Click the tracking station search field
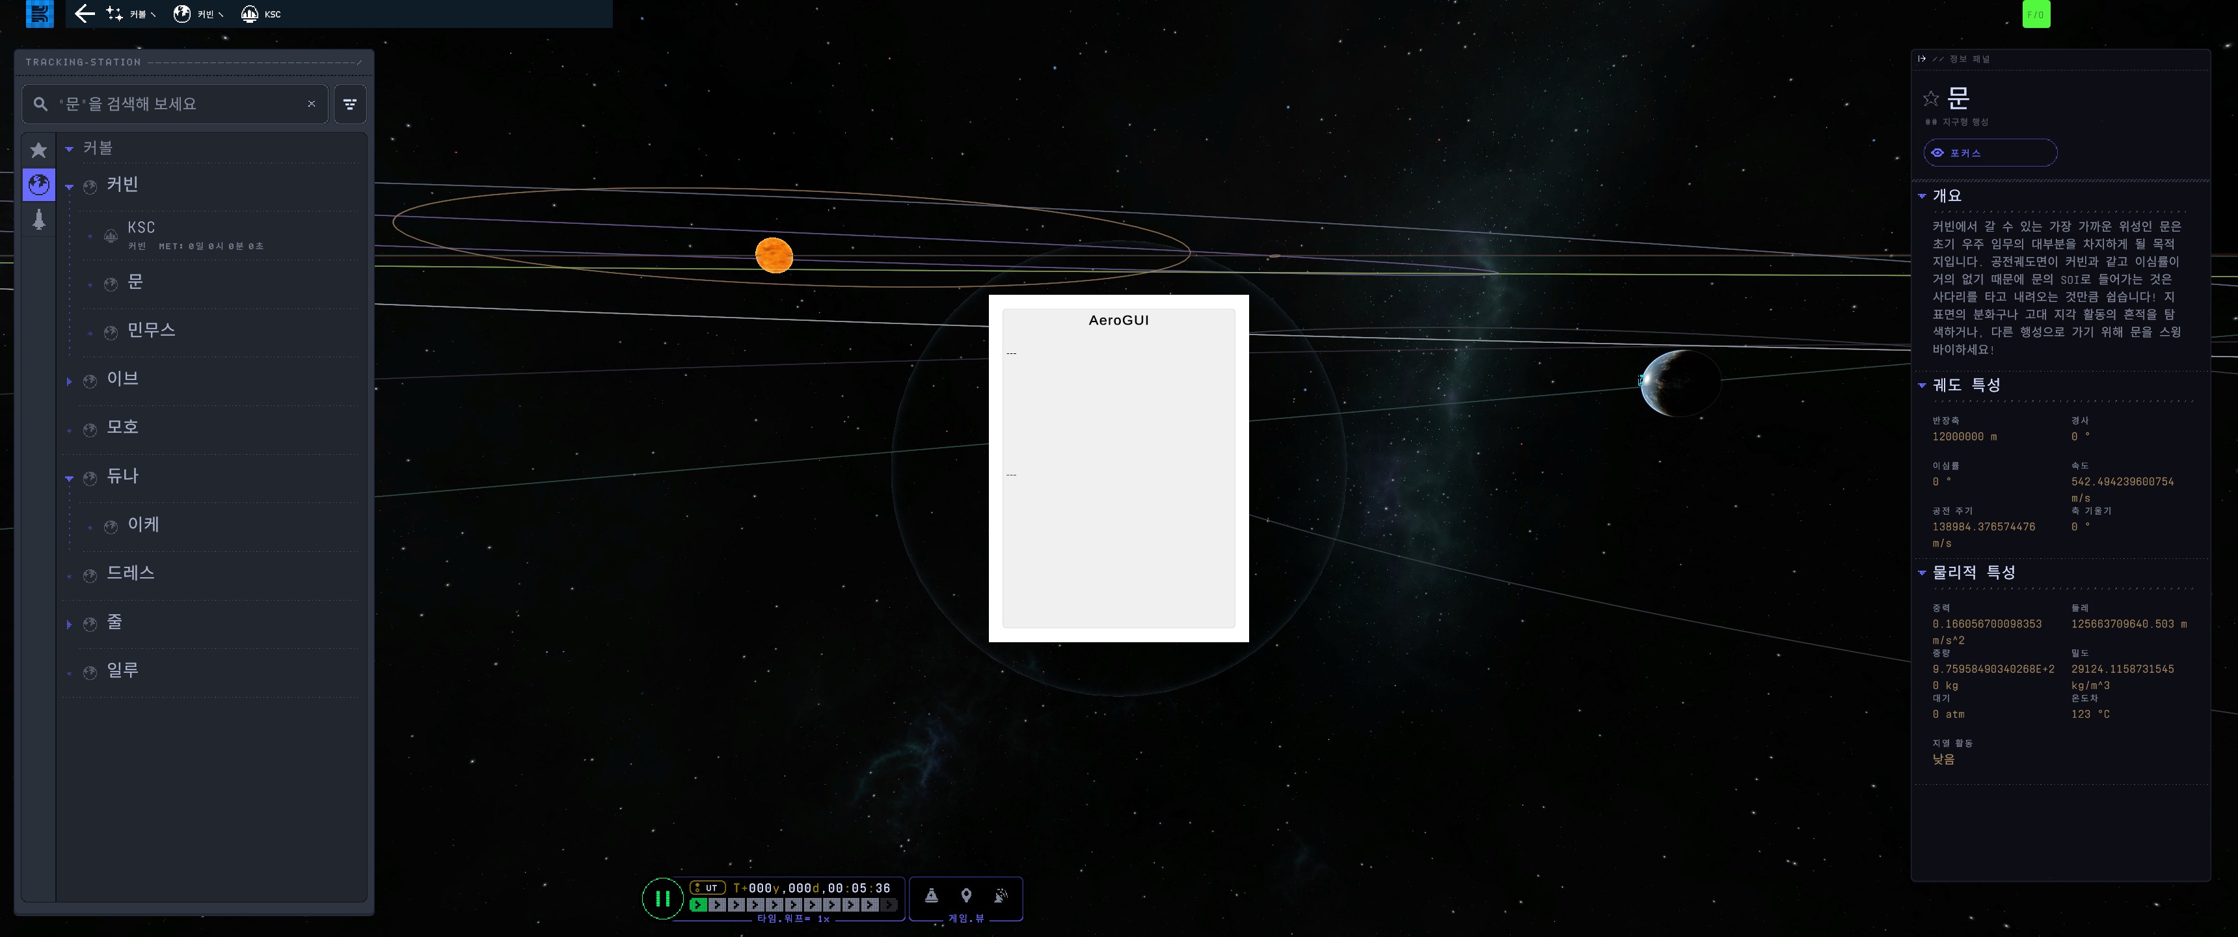2238x937 pixels. click(x=174, y=104)
